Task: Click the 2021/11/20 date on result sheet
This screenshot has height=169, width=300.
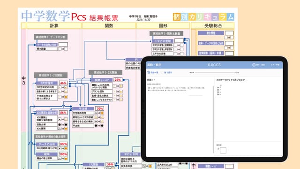Action: (143, 20)
